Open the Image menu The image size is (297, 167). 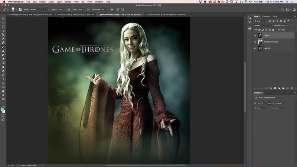click(42, 2)
